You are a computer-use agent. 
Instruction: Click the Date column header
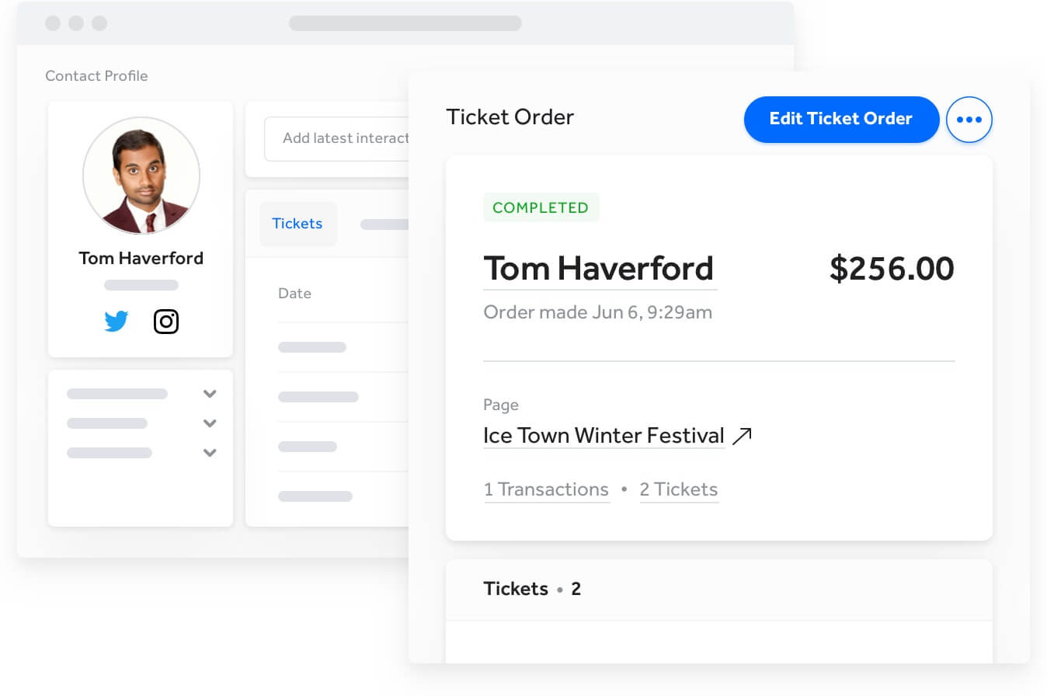[x=294, y=294]
